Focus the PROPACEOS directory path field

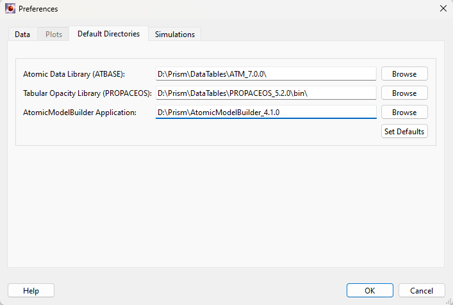click(x=265, y=93)
